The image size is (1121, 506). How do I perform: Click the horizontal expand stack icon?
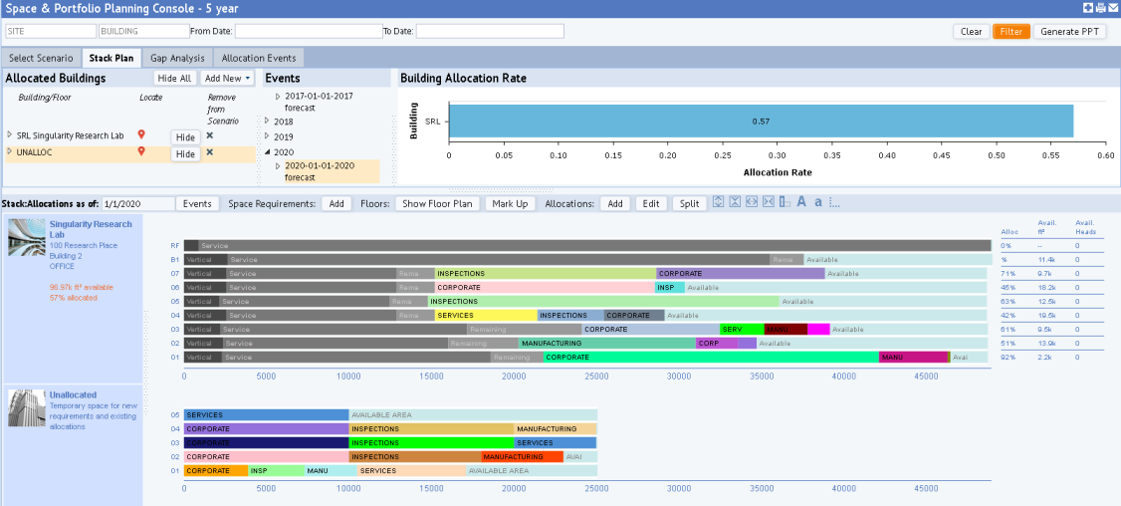[751, 202]
